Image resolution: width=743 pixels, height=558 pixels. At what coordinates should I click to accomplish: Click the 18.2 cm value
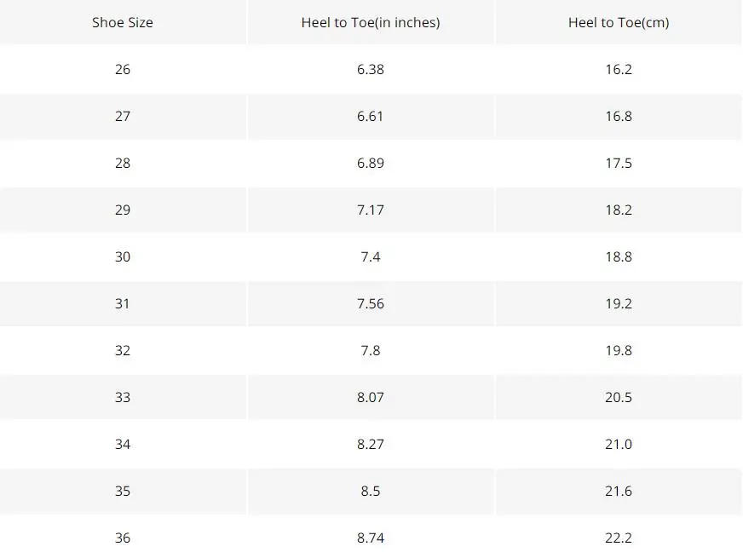[x=619, y=210]
